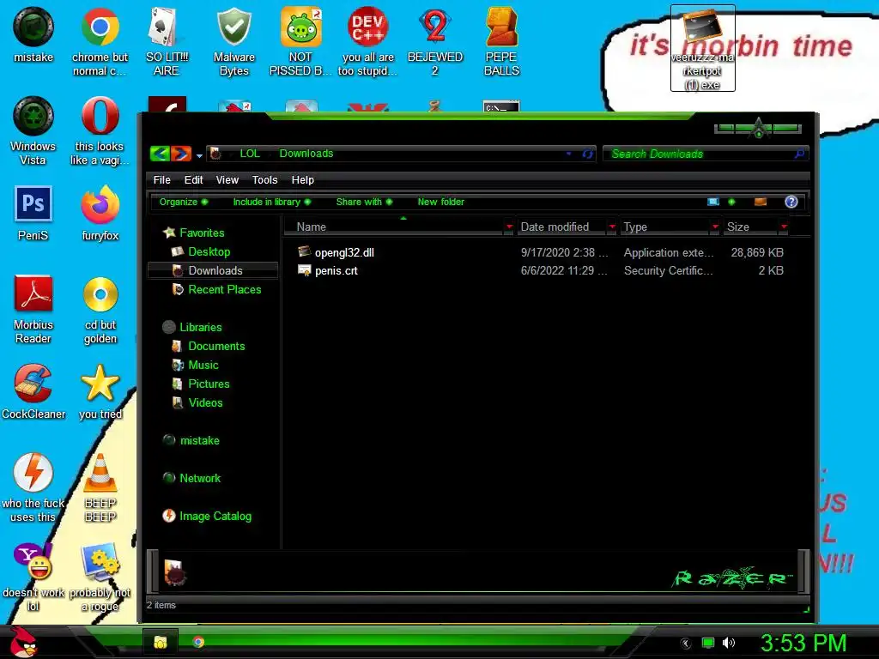Click the change view icon in toolbar

[x=713, y=202]
